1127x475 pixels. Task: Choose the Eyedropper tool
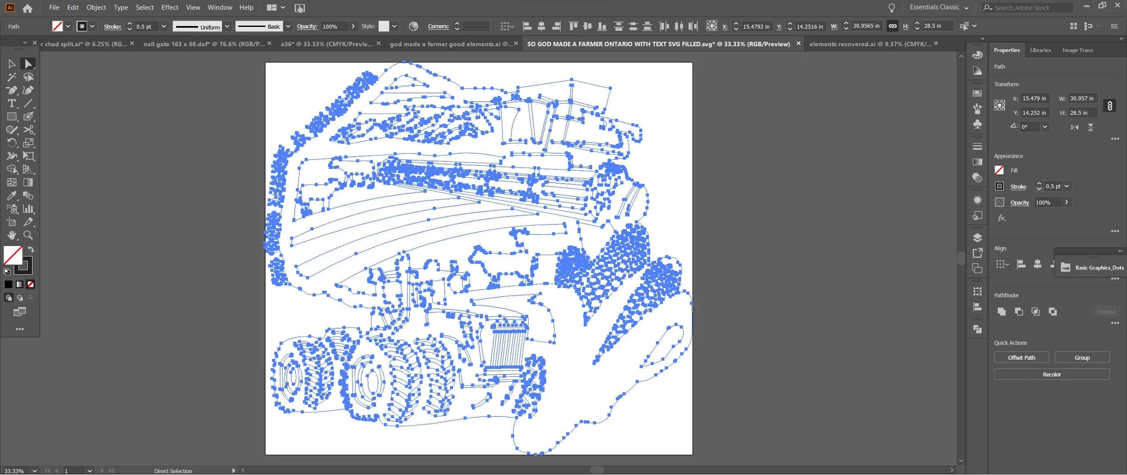pos(12,196)
